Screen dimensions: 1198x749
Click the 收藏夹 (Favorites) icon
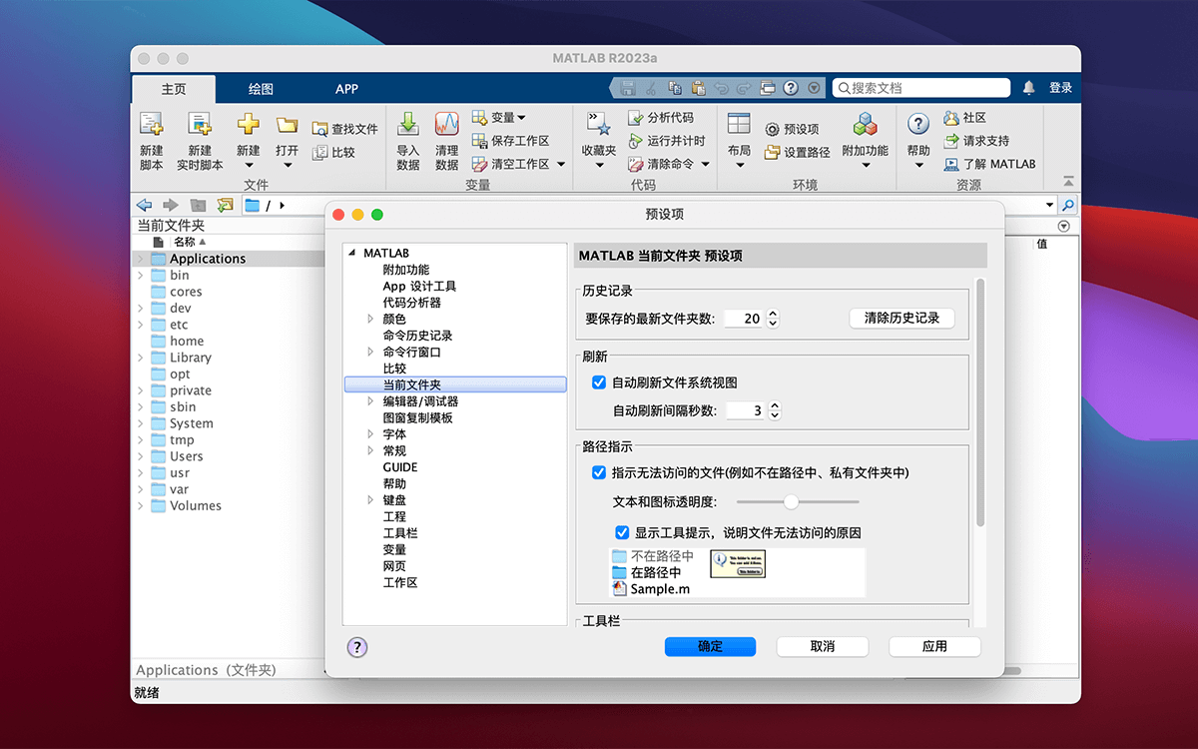coord(599,124)
